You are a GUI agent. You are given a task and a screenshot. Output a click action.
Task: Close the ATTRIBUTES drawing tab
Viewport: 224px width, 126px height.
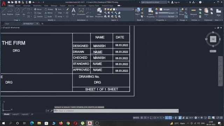(x=37, y=23)
